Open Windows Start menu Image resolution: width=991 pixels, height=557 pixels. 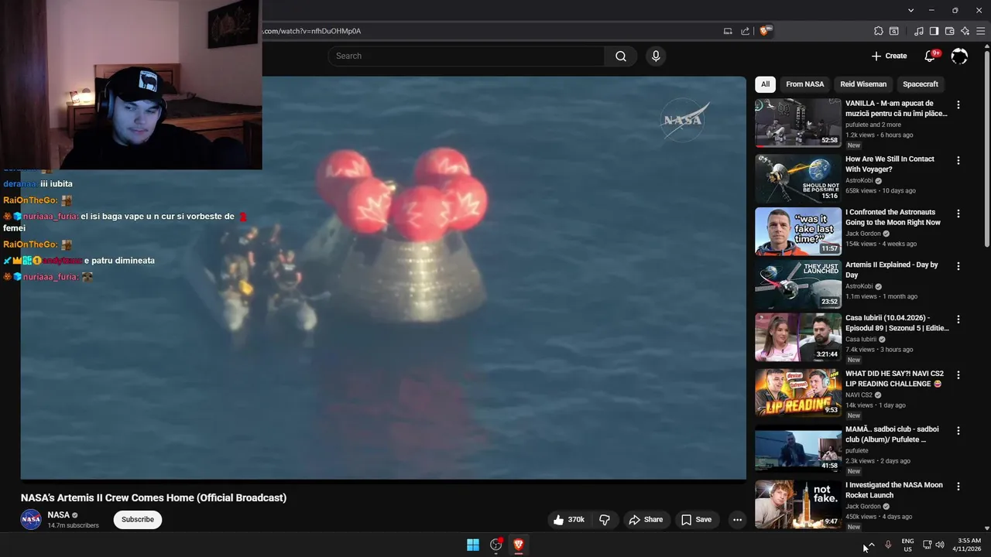click(473, 545)
